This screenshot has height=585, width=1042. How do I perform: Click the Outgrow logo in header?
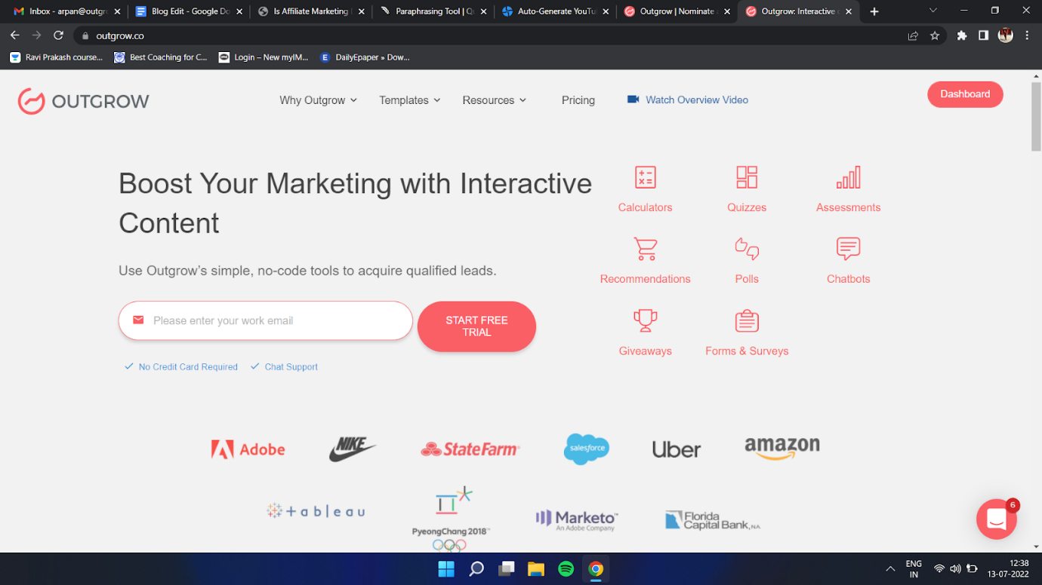point(84,101)
